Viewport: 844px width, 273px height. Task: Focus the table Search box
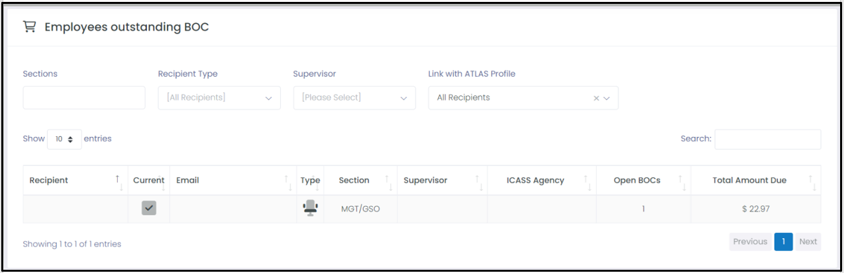pyautogui.click(x=768, y=139)
